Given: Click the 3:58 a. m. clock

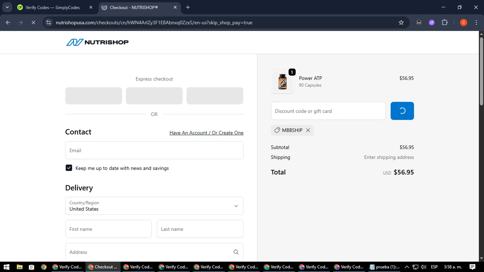Looking at the screenshot, I should (453, 267).
